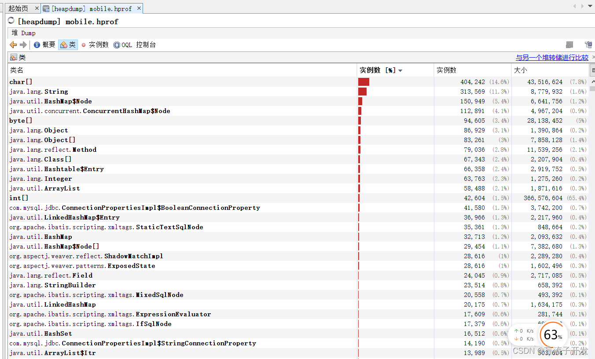This screenshot has height=359, width=595.
Task: Select the HashMap$Node[] row
Action: [x=298, y=246]
